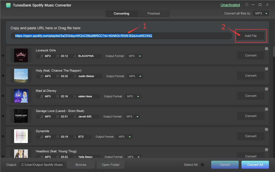The image size is (275, 172).
Task: Click artist icon next to salem ilese
Action: [75, 96]
